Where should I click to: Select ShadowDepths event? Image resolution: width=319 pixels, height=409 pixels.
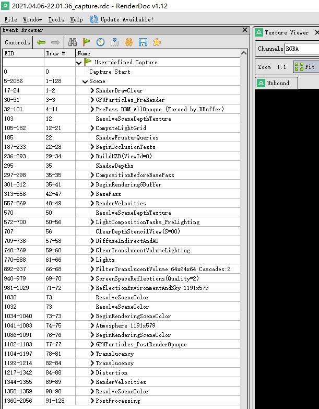tap(122, 166)
